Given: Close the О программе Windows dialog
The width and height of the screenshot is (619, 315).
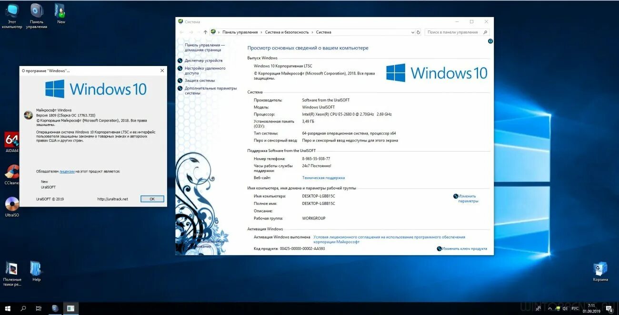Looking at the screenshot, I should pos(162,70).
